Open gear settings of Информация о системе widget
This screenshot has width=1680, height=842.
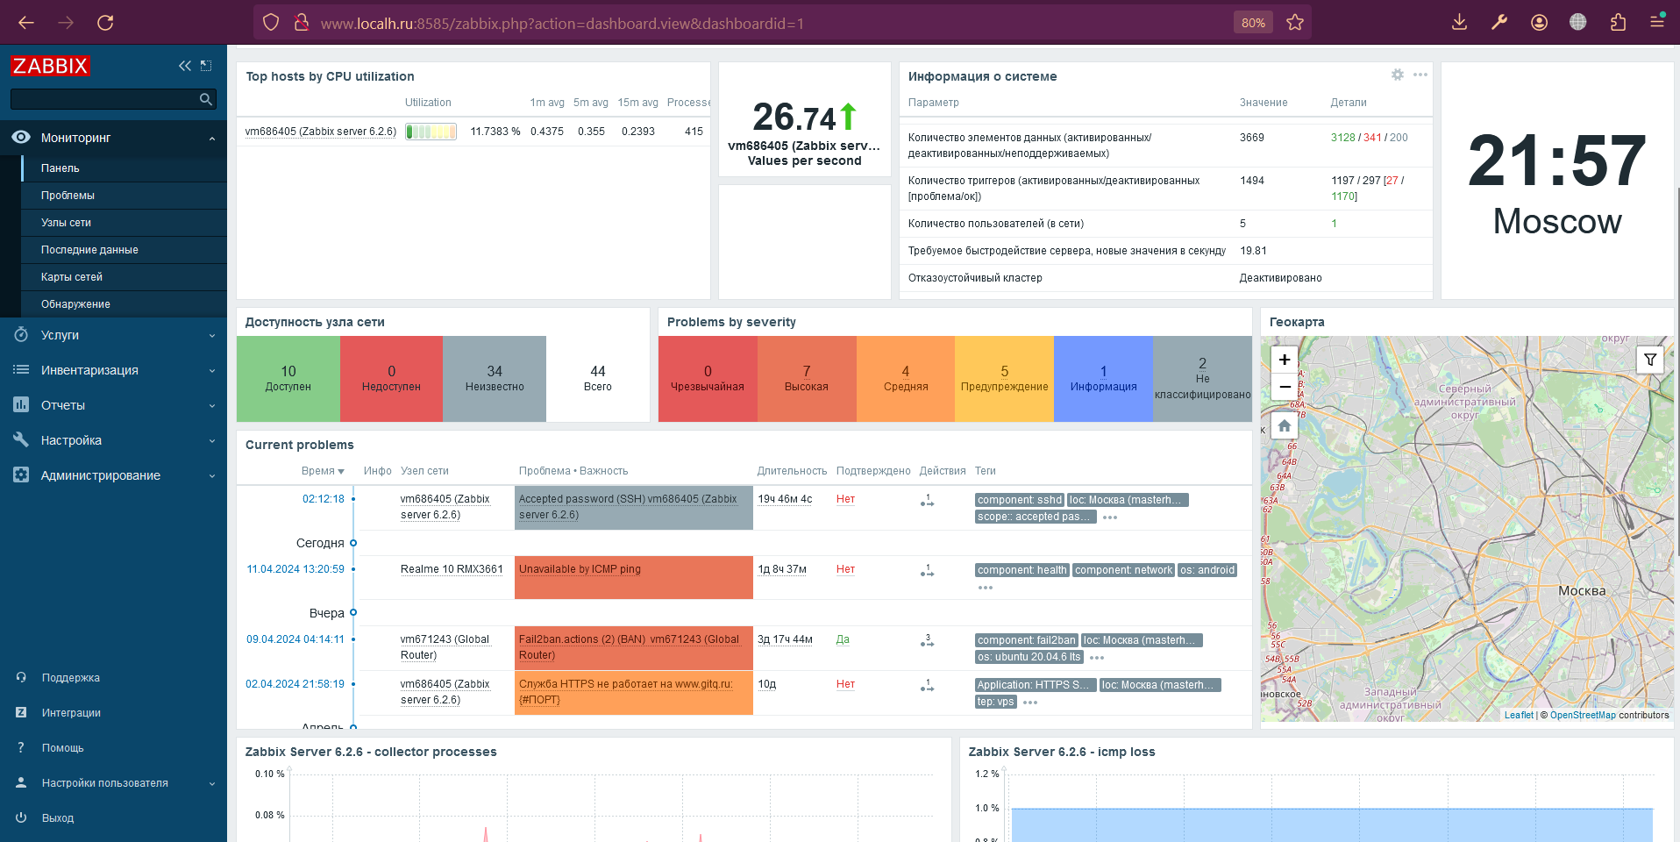[x=1398, y=75]
